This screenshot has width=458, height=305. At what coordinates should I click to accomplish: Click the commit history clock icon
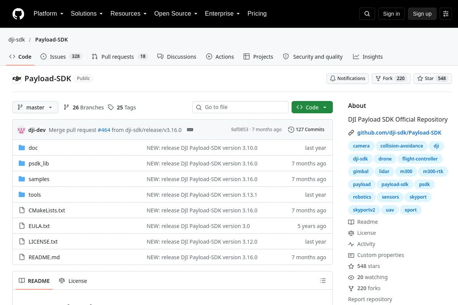[x=291, y=130]
